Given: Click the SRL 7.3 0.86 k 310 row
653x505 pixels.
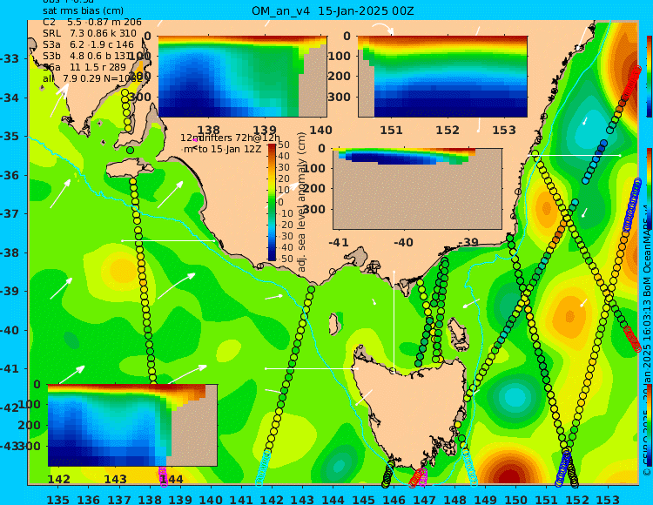Looking at the screenshot, I should click(90, 33).
